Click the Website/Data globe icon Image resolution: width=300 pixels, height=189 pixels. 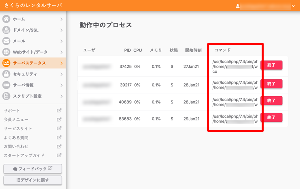[x=6, y=52]
